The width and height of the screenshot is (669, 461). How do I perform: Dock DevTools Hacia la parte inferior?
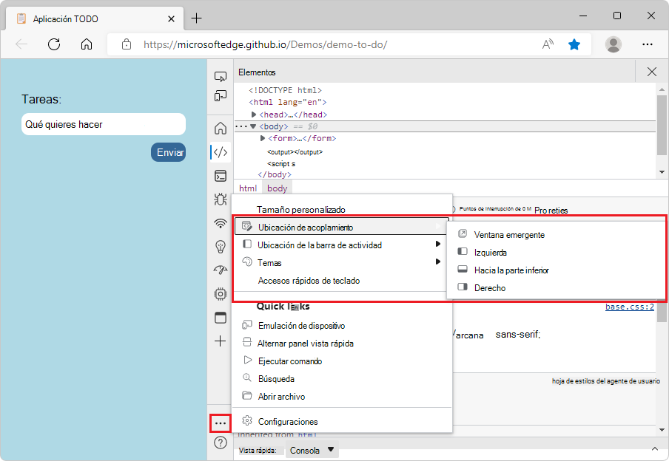556,270
